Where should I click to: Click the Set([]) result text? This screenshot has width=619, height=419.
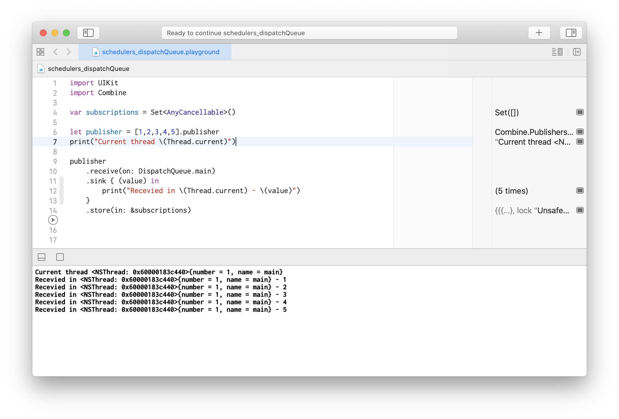point(507,112)
